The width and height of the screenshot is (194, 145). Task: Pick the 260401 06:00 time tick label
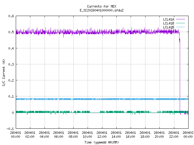(x=59, y=134)
